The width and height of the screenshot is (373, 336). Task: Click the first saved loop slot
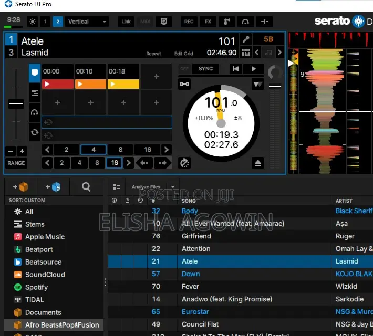[107, 122]
